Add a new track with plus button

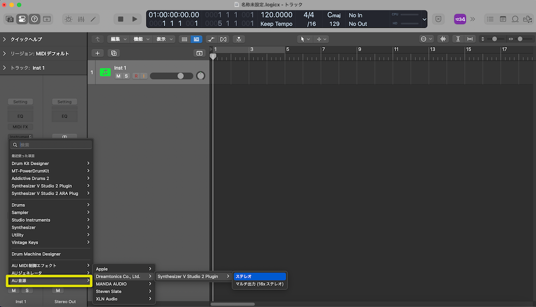pyautogui.click(x=98, y=53)
